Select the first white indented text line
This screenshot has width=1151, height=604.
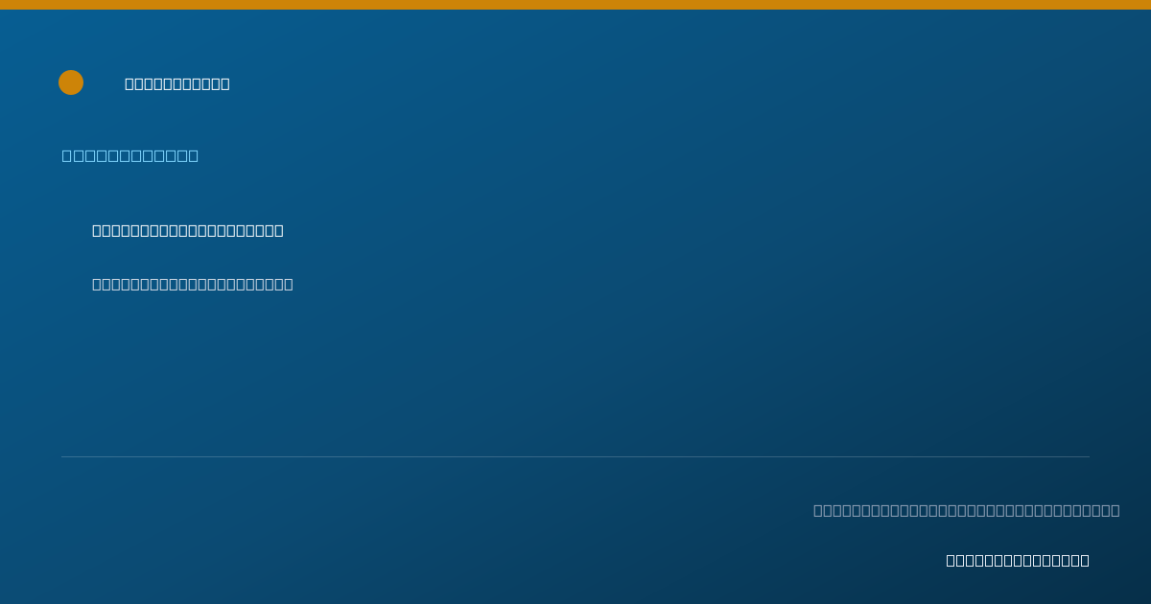click(188, 230)
